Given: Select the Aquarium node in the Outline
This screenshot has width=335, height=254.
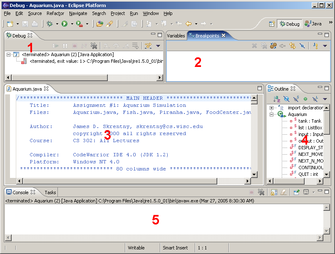Looking at the screenshot, I should click(297, 114).
